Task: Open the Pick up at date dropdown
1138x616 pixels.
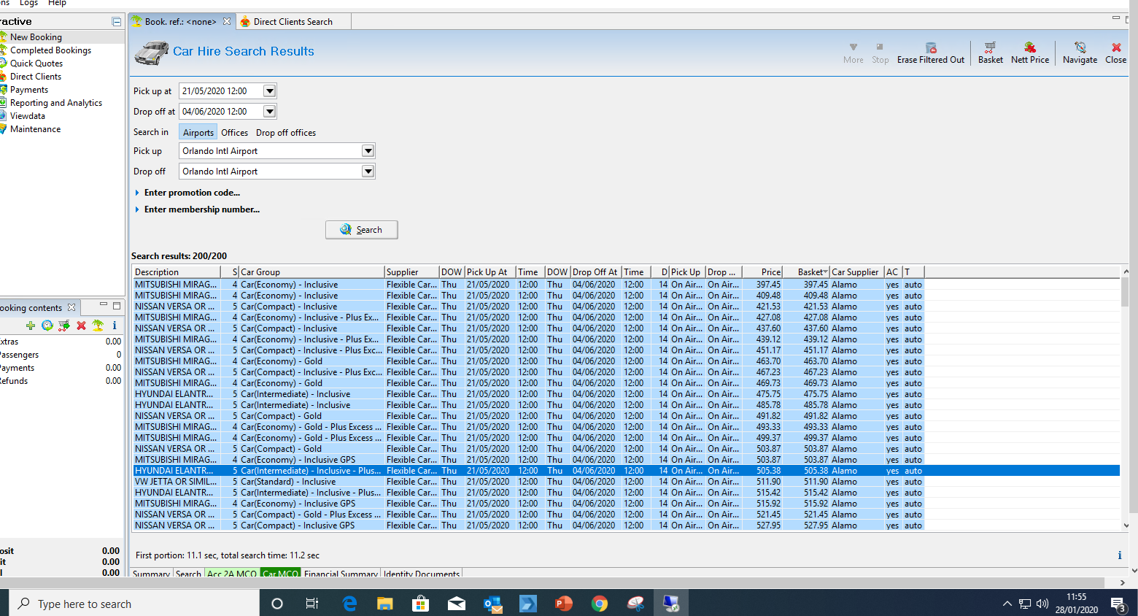Action: pyautogui.click(x=269, y=91)
